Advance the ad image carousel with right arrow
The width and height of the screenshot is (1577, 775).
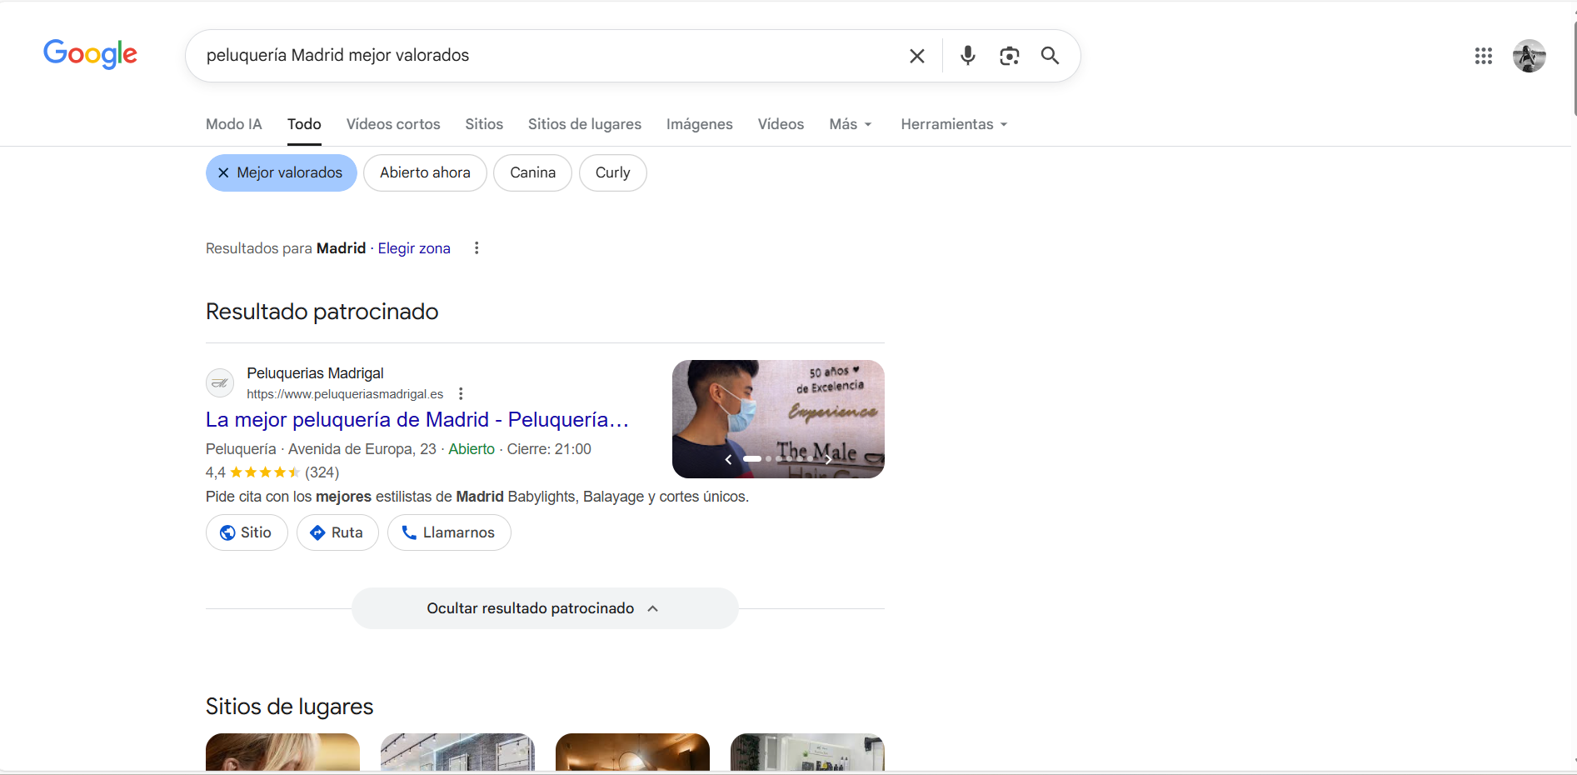tap(828, 459)
